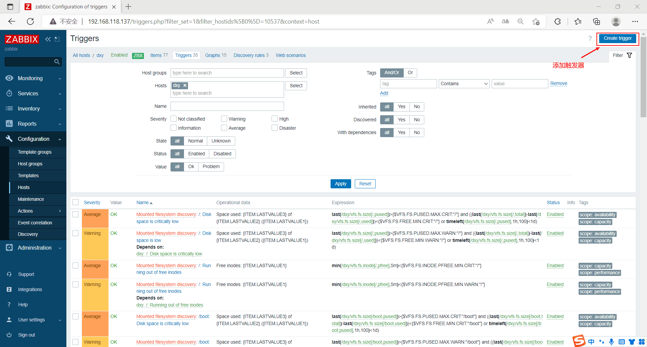Click the User settings person icon
This screenshot has width=647, height=347.
point(9,320)
